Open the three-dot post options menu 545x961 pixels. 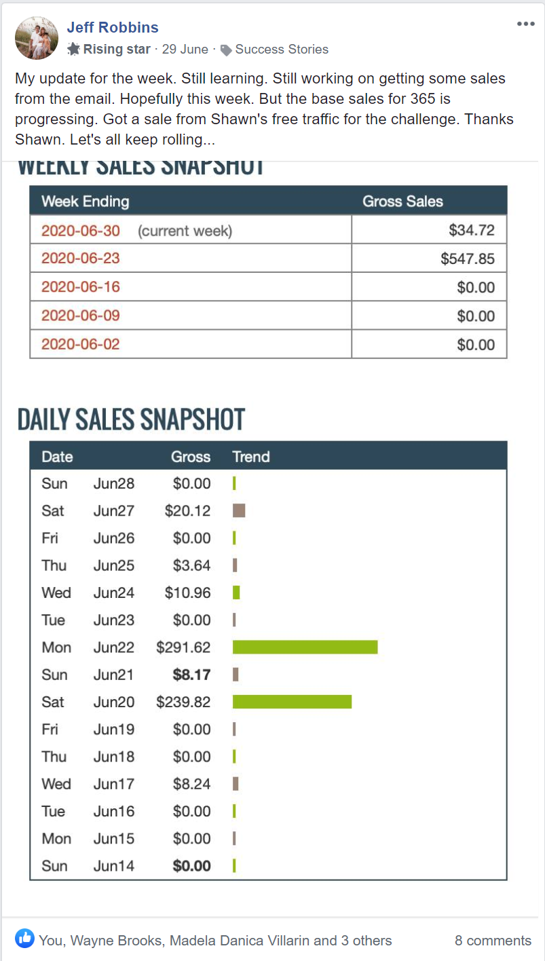tap(526, 24)
